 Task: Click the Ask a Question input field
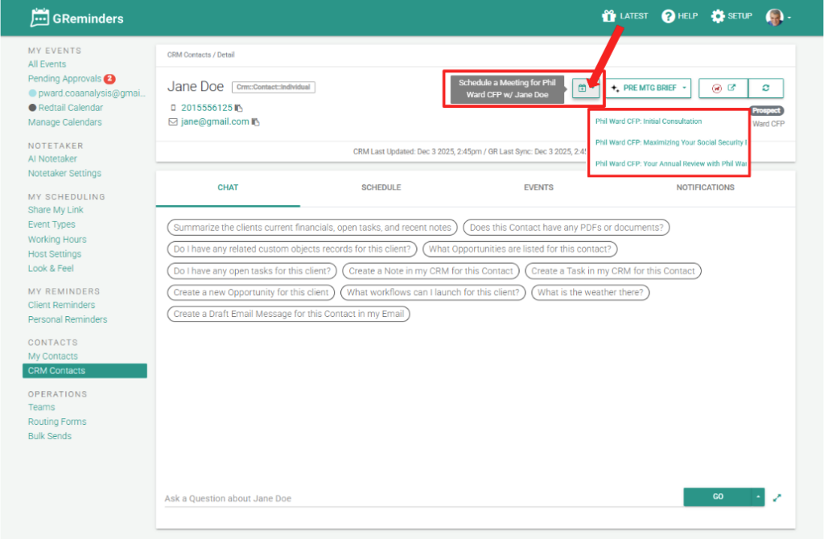(x=418, y=498)
